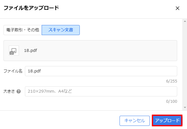Click the camera image icon beside 18.pdf
Viewport: 187px width, 129px height.
tap(14, 51)
